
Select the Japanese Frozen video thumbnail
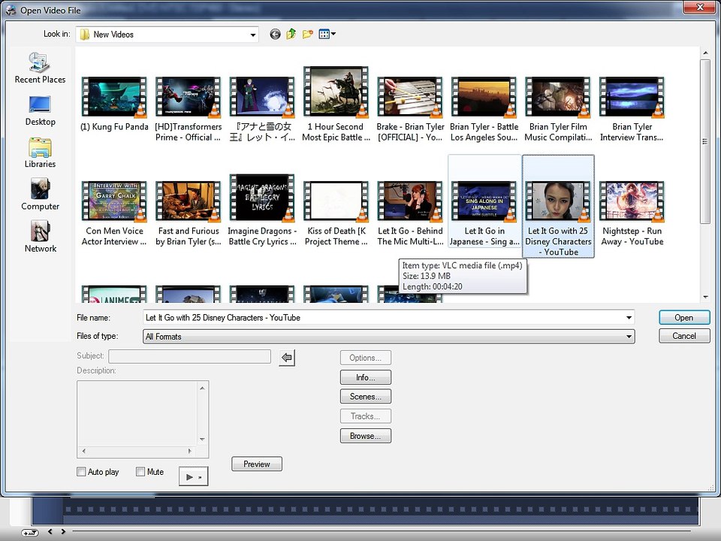coord(262,110)
